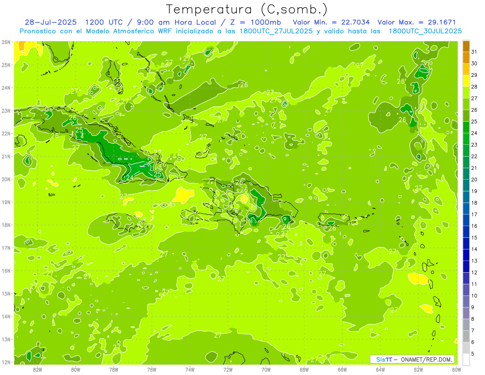The height and width of the screenshot is (375, 485).
Task: Click the colorbar label "17"
Action: (474, 214)
